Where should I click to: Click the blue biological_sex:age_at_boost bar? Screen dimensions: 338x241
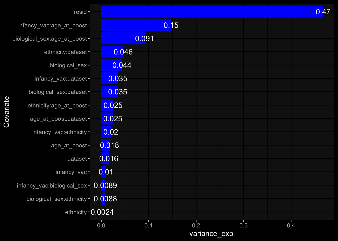[123, 38]
